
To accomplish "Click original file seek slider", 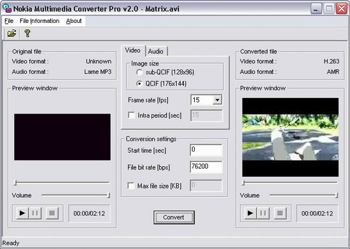I will pos(62,182).
